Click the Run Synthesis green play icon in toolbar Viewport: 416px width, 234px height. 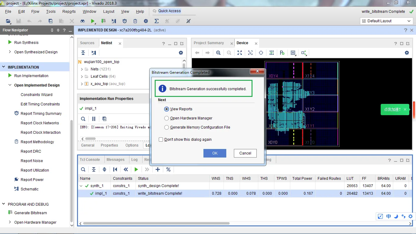tap(93, 21)
